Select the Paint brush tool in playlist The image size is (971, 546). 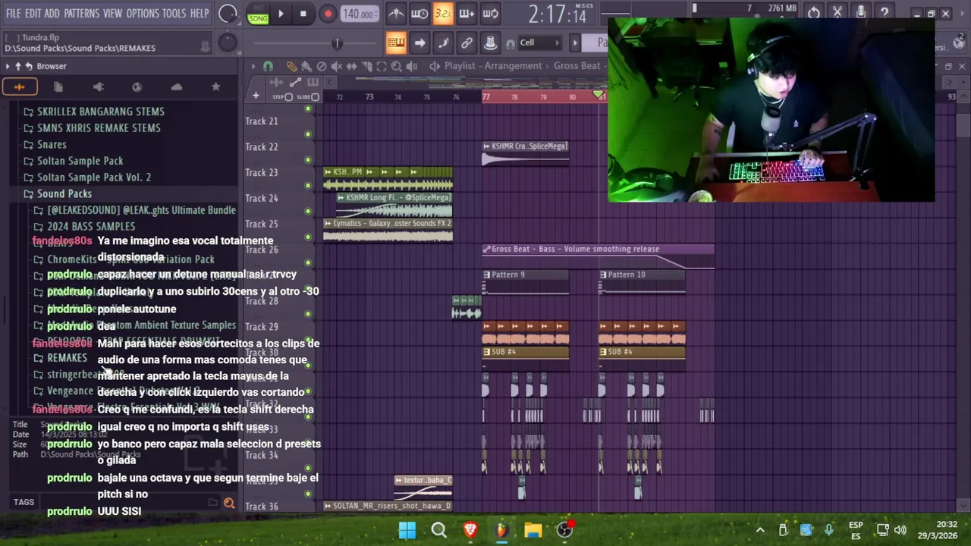point(306,66)
